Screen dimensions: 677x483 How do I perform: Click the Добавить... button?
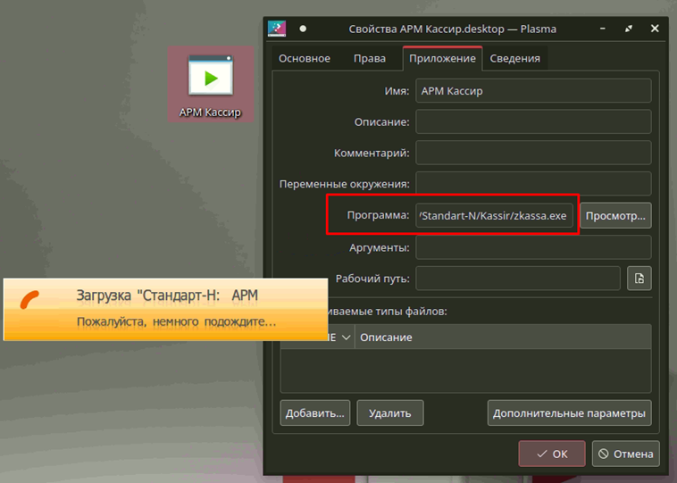[x=314, y=413]
